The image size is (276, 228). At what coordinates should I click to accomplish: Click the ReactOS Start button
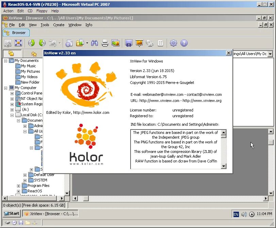pos(12,214)
